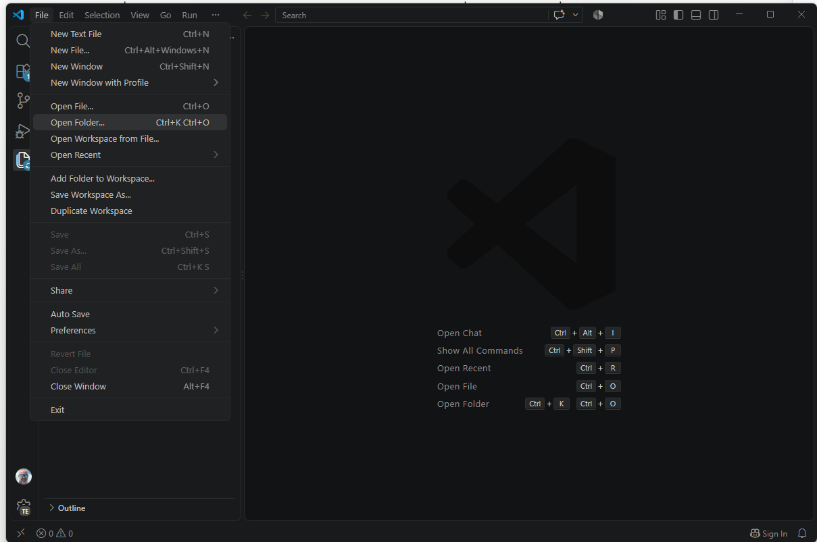Click the Go Forward arrow
Screen dimensions: 817x542
coord(265,15)
